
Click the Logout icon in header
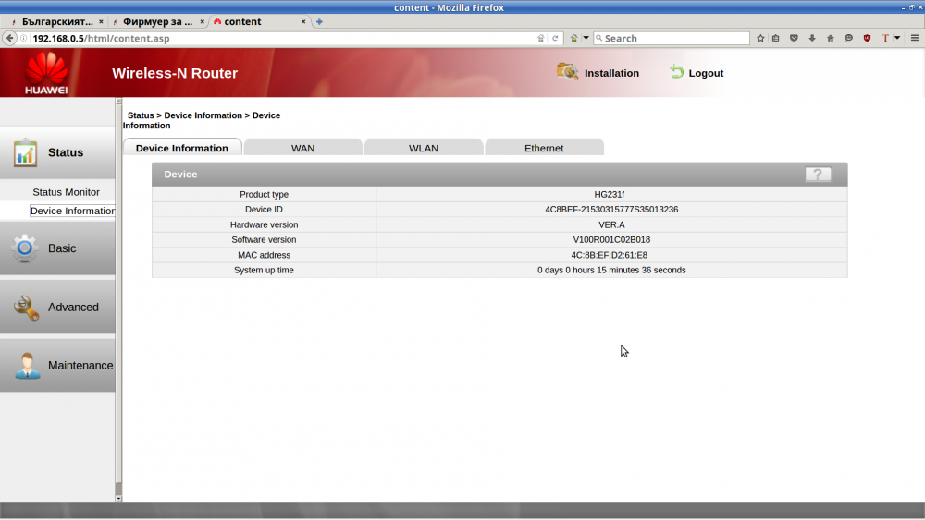pyautogui.click(x=677, y=72)
